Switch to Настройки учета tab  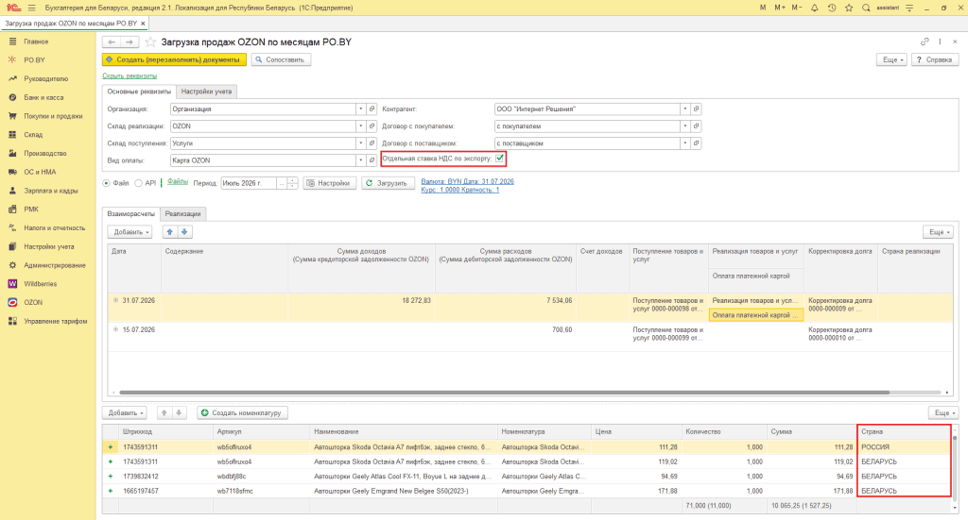pyautogui.click(x=206, y=92)
